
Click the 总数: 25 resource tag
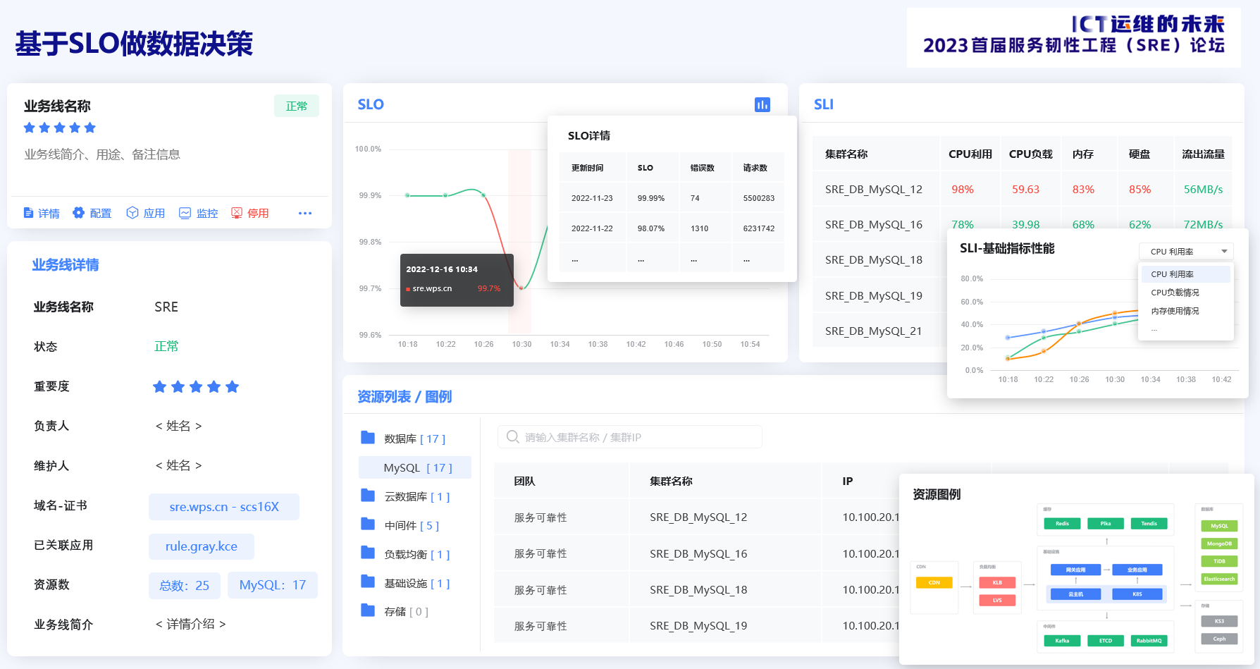[185, 586]
